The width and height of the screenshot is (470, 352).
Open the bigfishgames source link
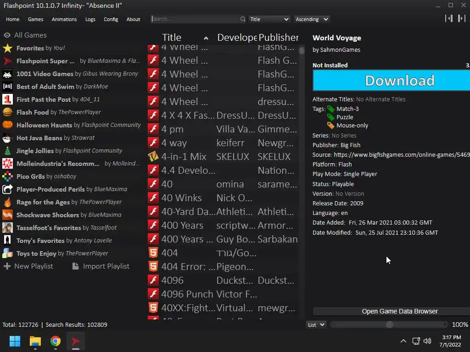click(x=402, y=155)
